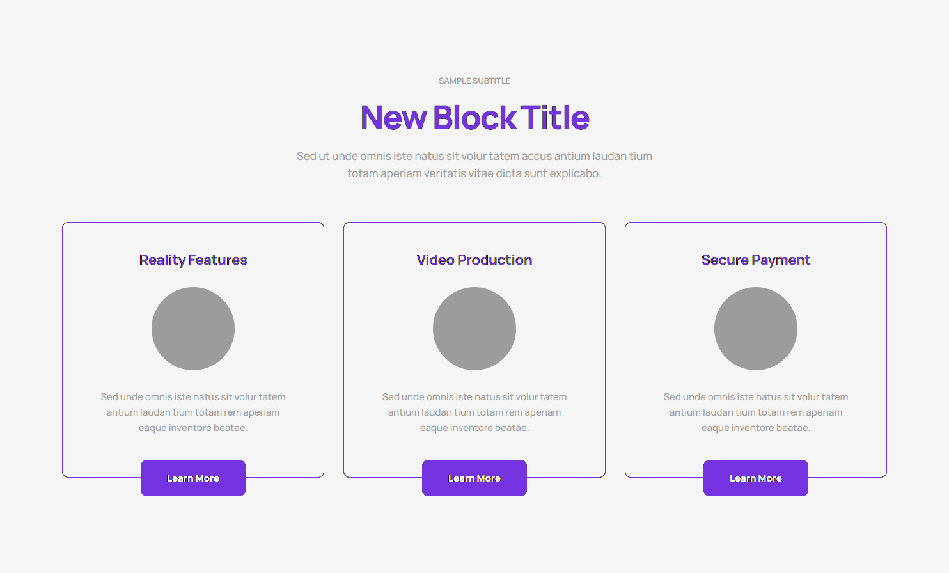Image resolution: width=949 pixels, height=573 pixels.
Task: Click the word 'Block' in the main title
Action: pyautogui.click(x=474, y=118)
